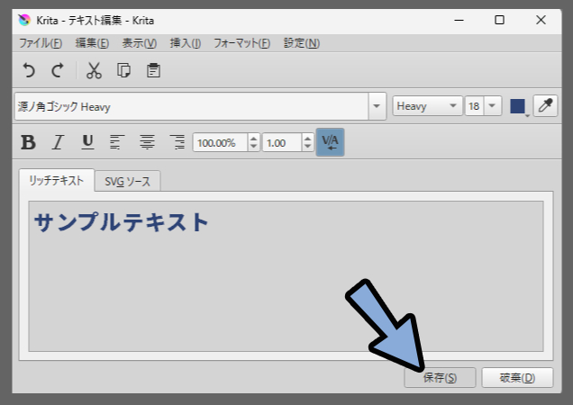
Task: Switch to the SVG ソース tab
Action: pos(128,181)
